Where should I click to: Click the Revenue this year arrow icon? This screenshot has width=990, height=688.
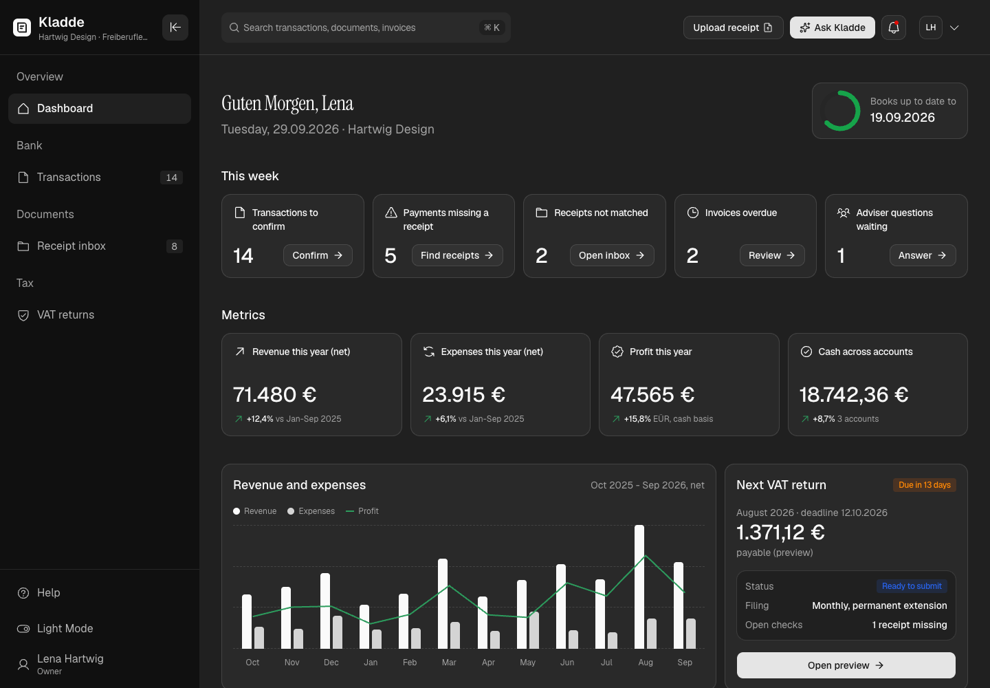pyautogui.click(x=240, y=352)
